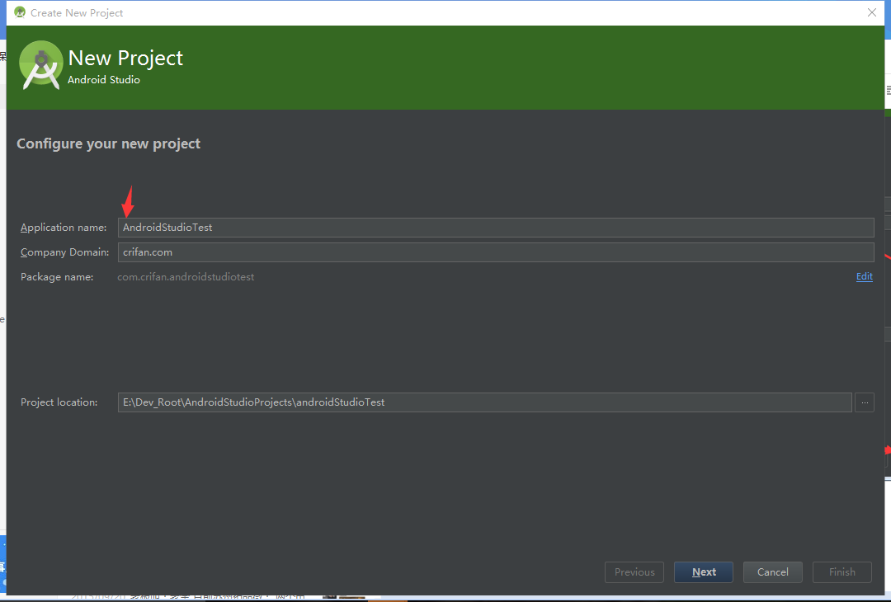Image resolution: width=891 pixels, height=602 pixels.
Task: Click the disabled Previous button
Action: point(634,572)
